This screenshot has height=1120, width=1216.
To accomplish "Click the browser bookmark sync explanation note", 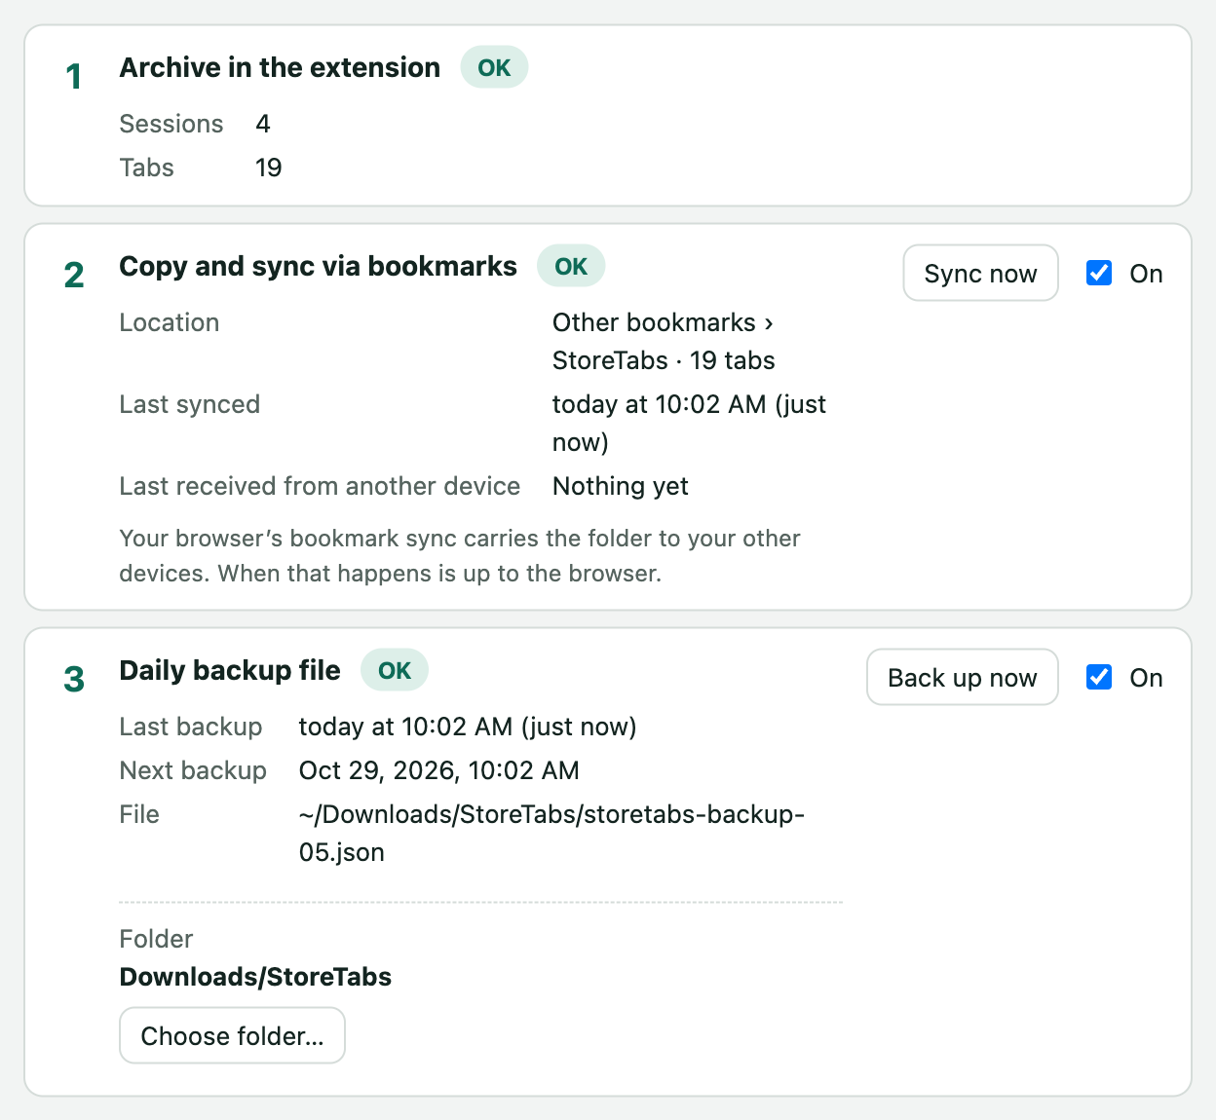I will click(x=460, y=555).
